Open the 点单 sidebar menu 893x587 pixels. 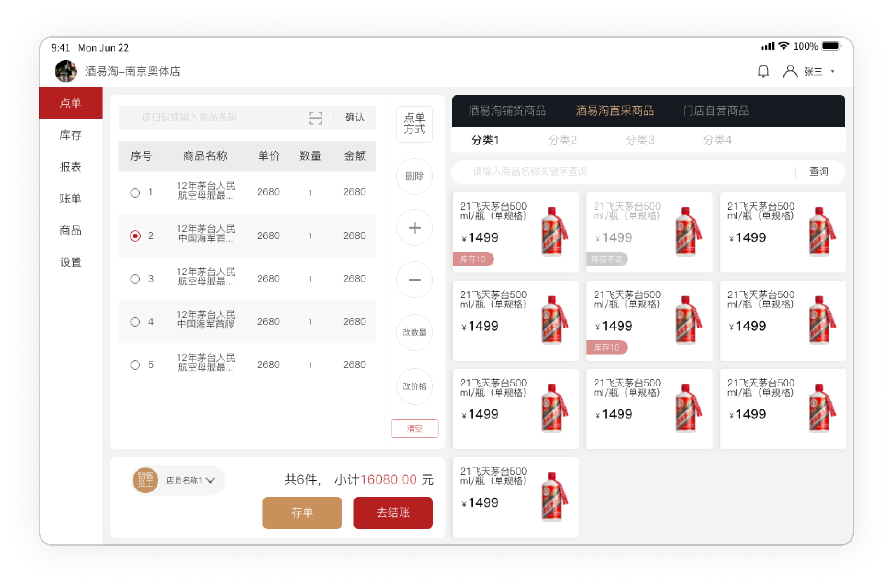click(x=71, y=103)
